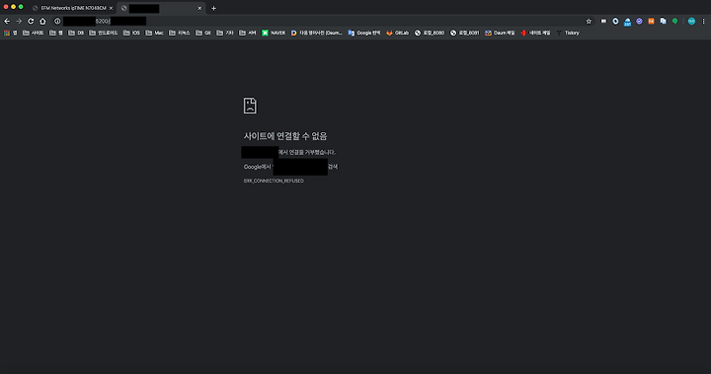This screenshot has height=374, width=711.
Task: Open the 리눅스 bookmark folder
Action: tap(179, 33)
